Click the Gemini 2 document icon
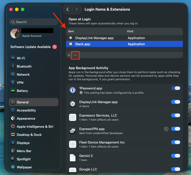 coord(73,158)
